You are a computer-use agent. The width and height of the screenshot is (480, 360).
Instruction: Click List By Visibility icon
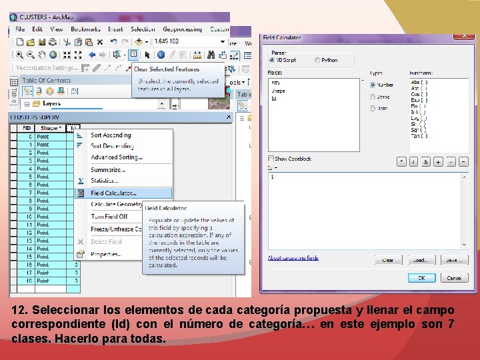(x=49, y=91)
